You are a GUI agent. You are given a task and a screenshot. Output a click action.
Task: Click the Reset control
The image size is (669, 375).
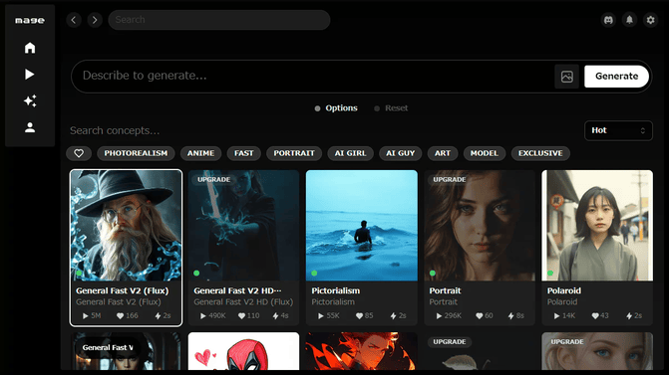click(391, 108)
